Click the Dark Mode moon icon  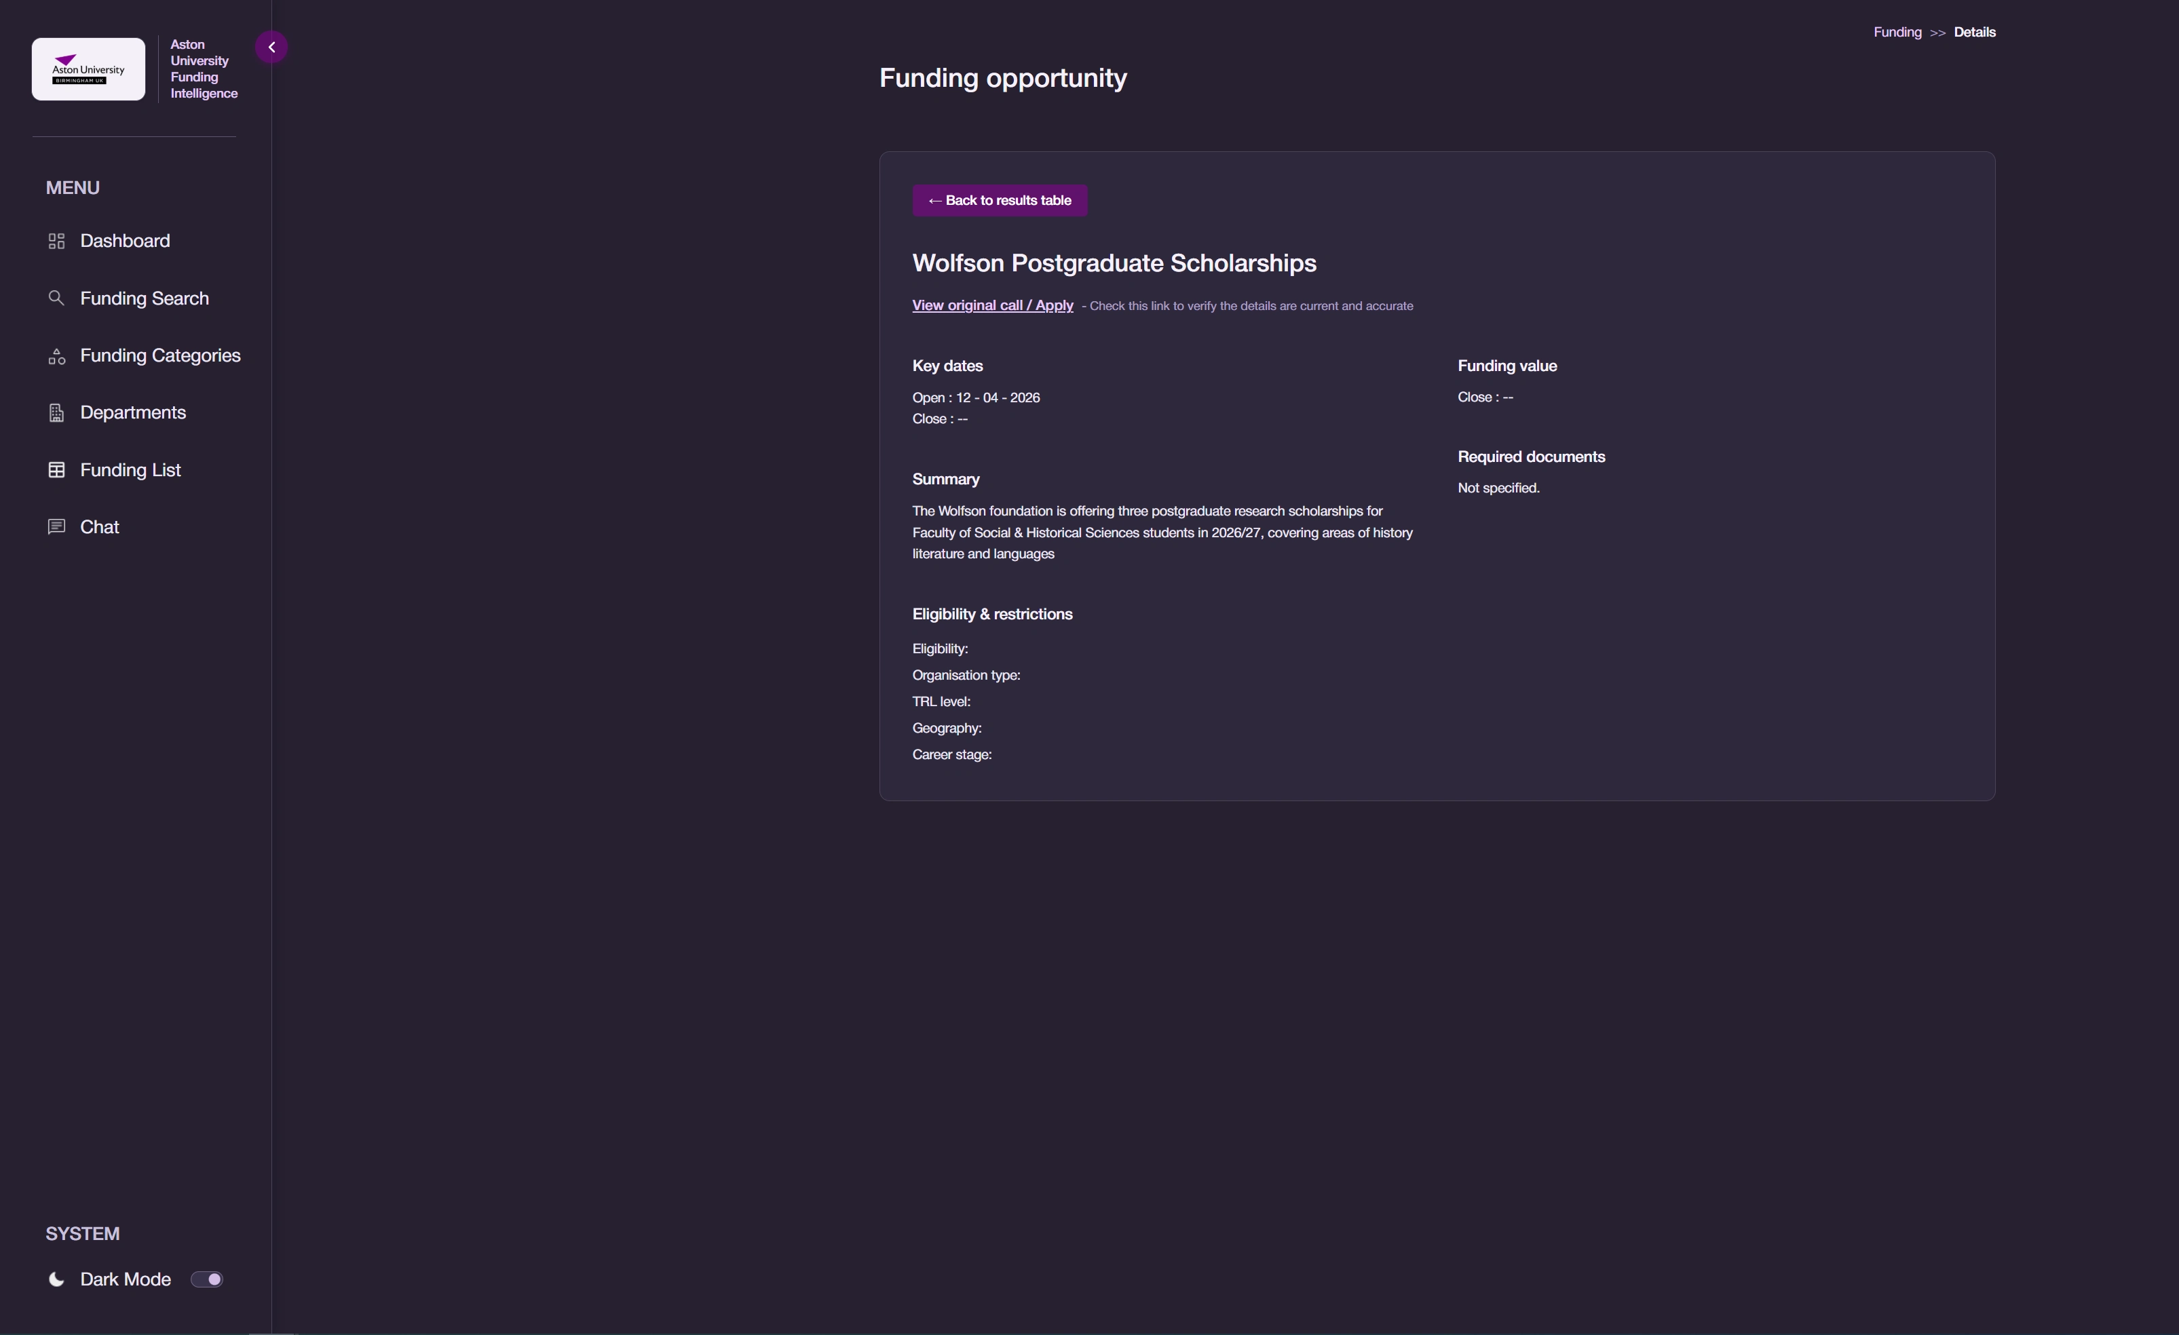pos(56,1279)
